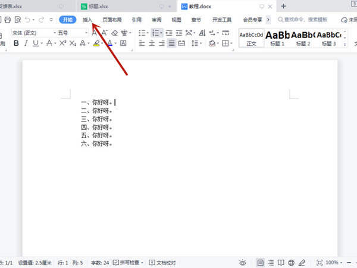Apply the 正文 style
Viewport: 357px width, 268px height.
[251, 38]
